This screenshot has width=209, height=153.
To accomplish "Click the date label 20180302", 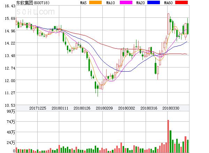I will [x=126, y=108].
